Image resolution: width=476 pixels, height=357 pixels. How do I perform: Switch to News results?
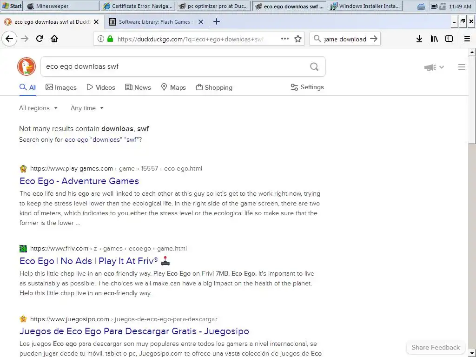click(138, 87)
